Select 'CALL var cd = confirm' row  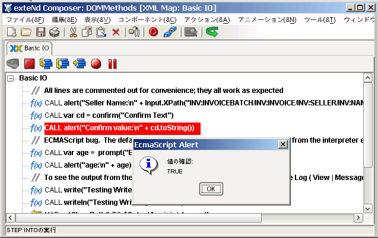(x=109, y=115)
